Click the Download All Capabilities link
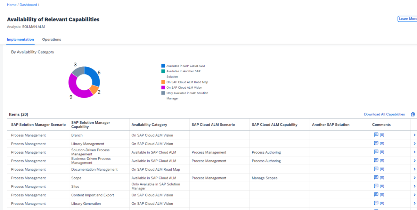Image resolution: width=417 pixels, height=210 pixels. click(x=384, y=114)
